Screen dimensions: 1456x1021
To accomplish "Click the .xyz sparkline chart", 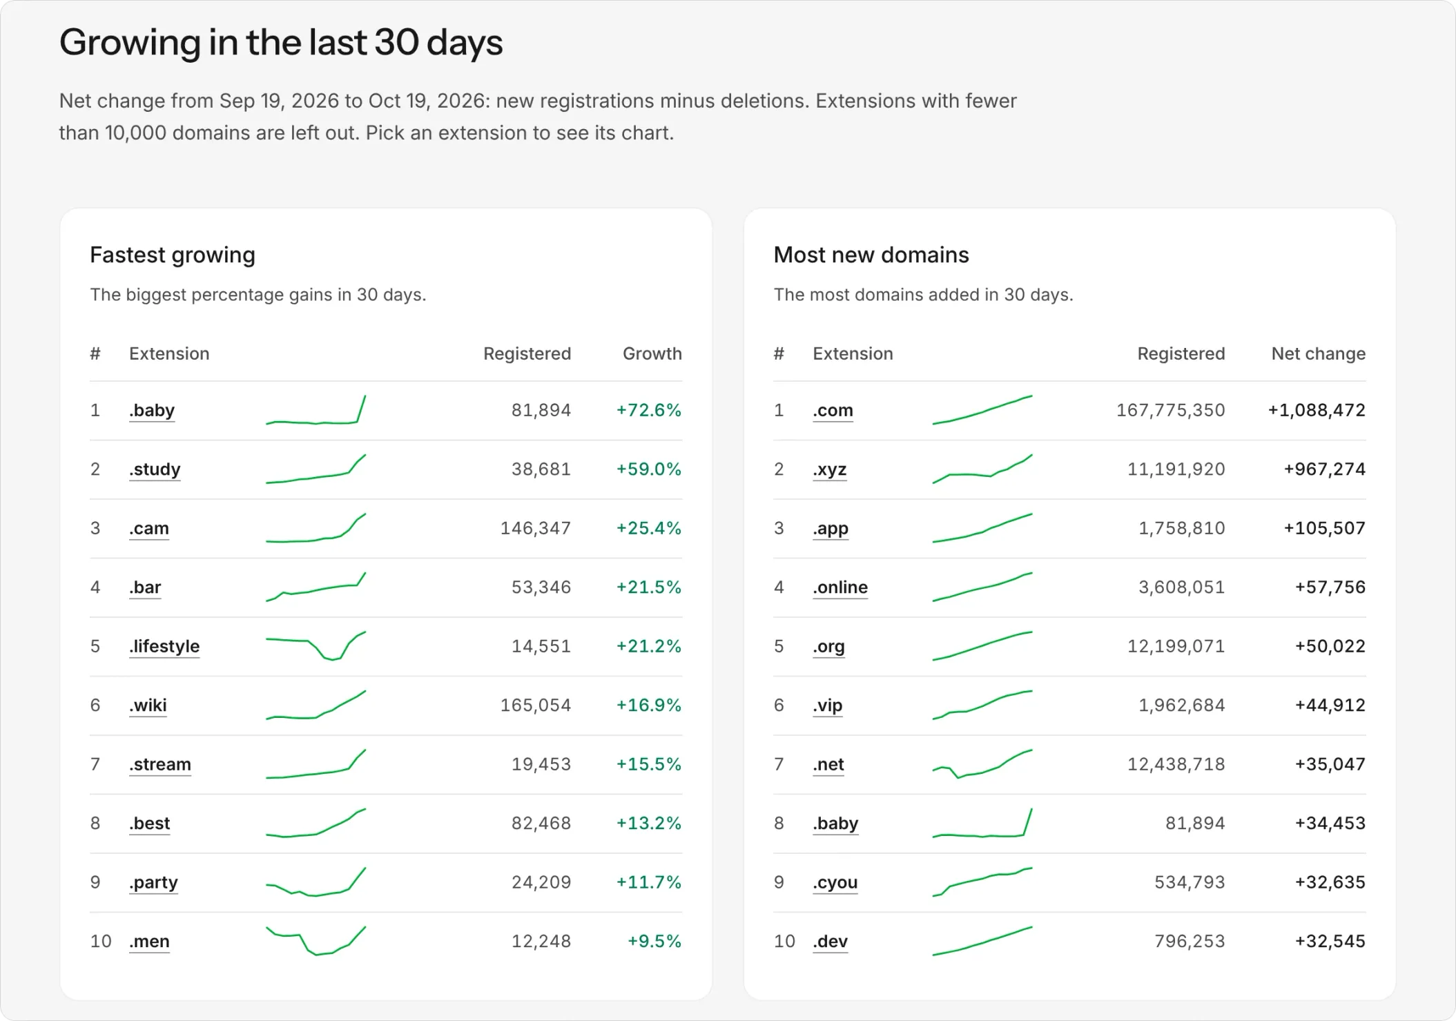I will (x=982, y=469).
